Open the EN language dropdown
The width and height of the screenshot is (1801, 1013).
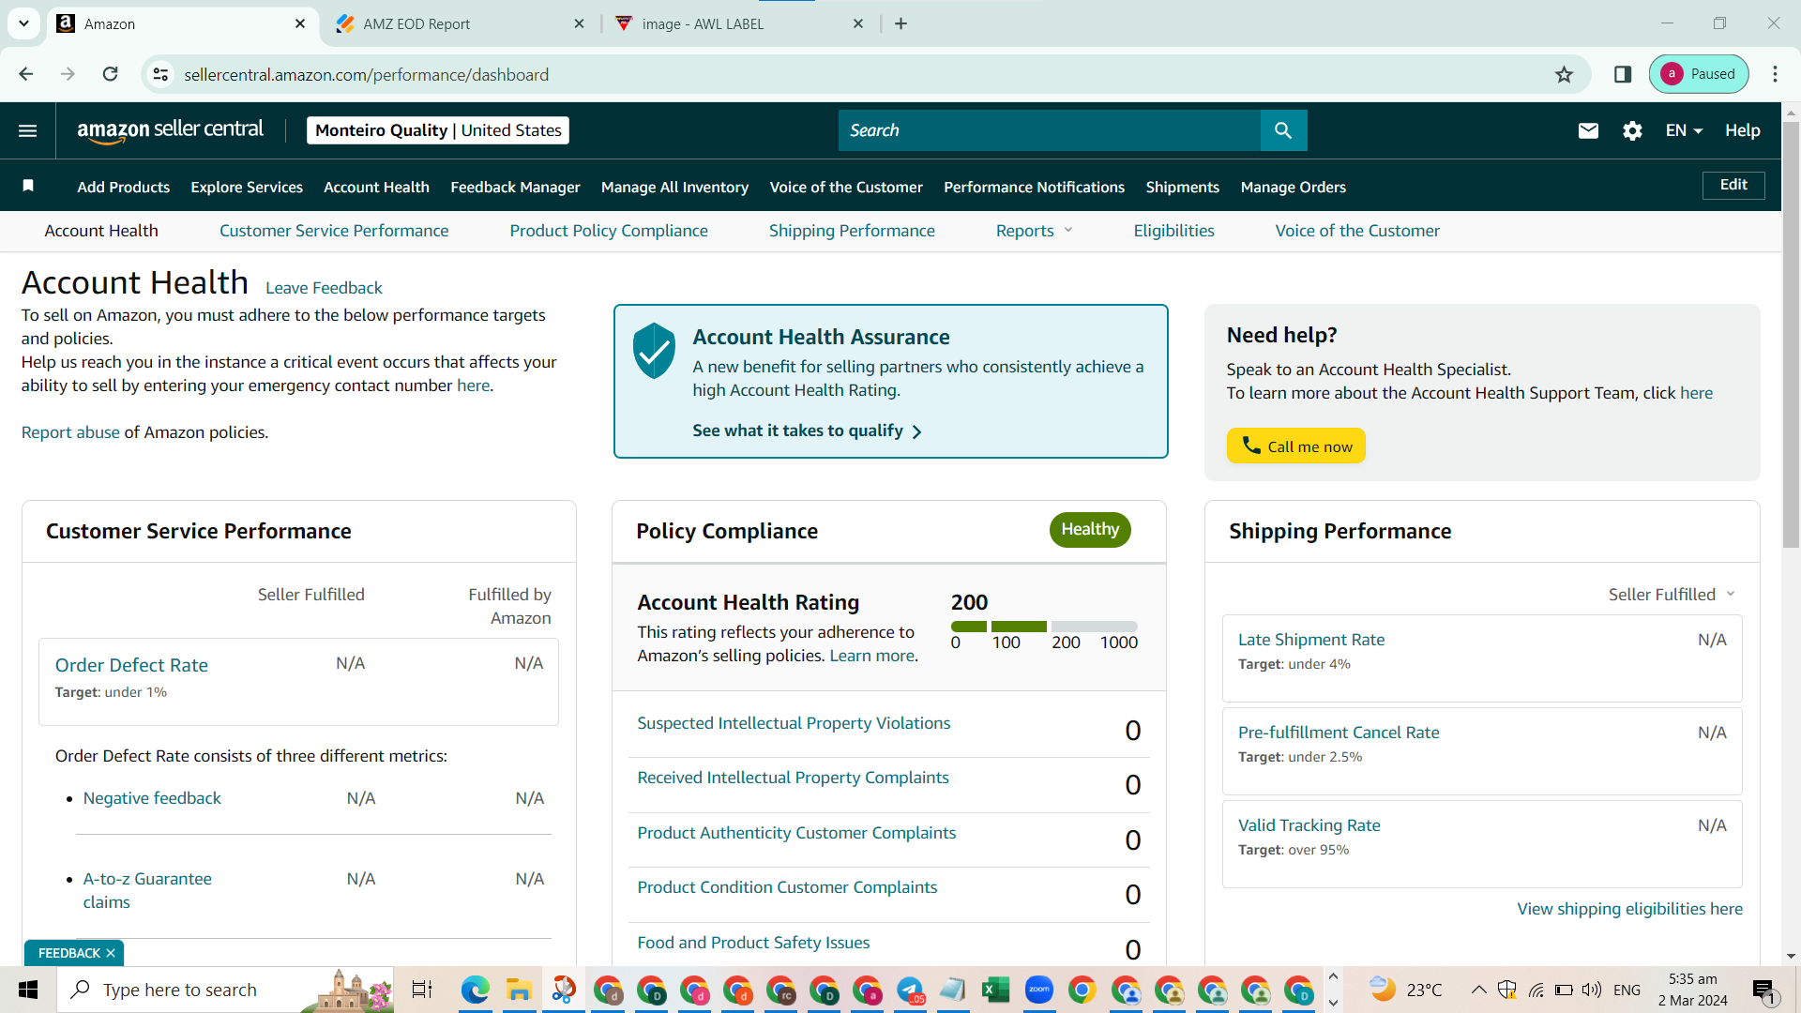(1684, 130)
